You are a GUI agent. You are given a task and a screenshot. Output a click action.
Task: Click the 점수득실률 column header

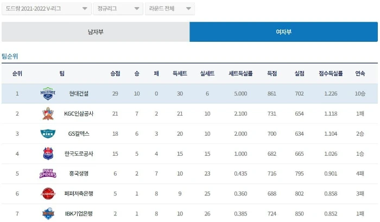pyautogui.click(x=331, y=73)
